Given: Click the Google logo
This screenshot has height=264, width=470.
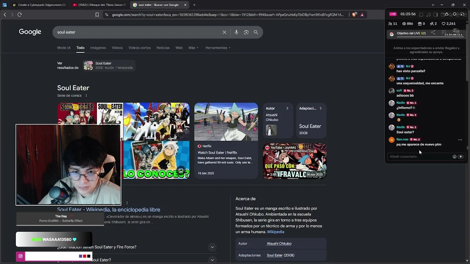Looking at the screenshot, I should tap(30, 32).
